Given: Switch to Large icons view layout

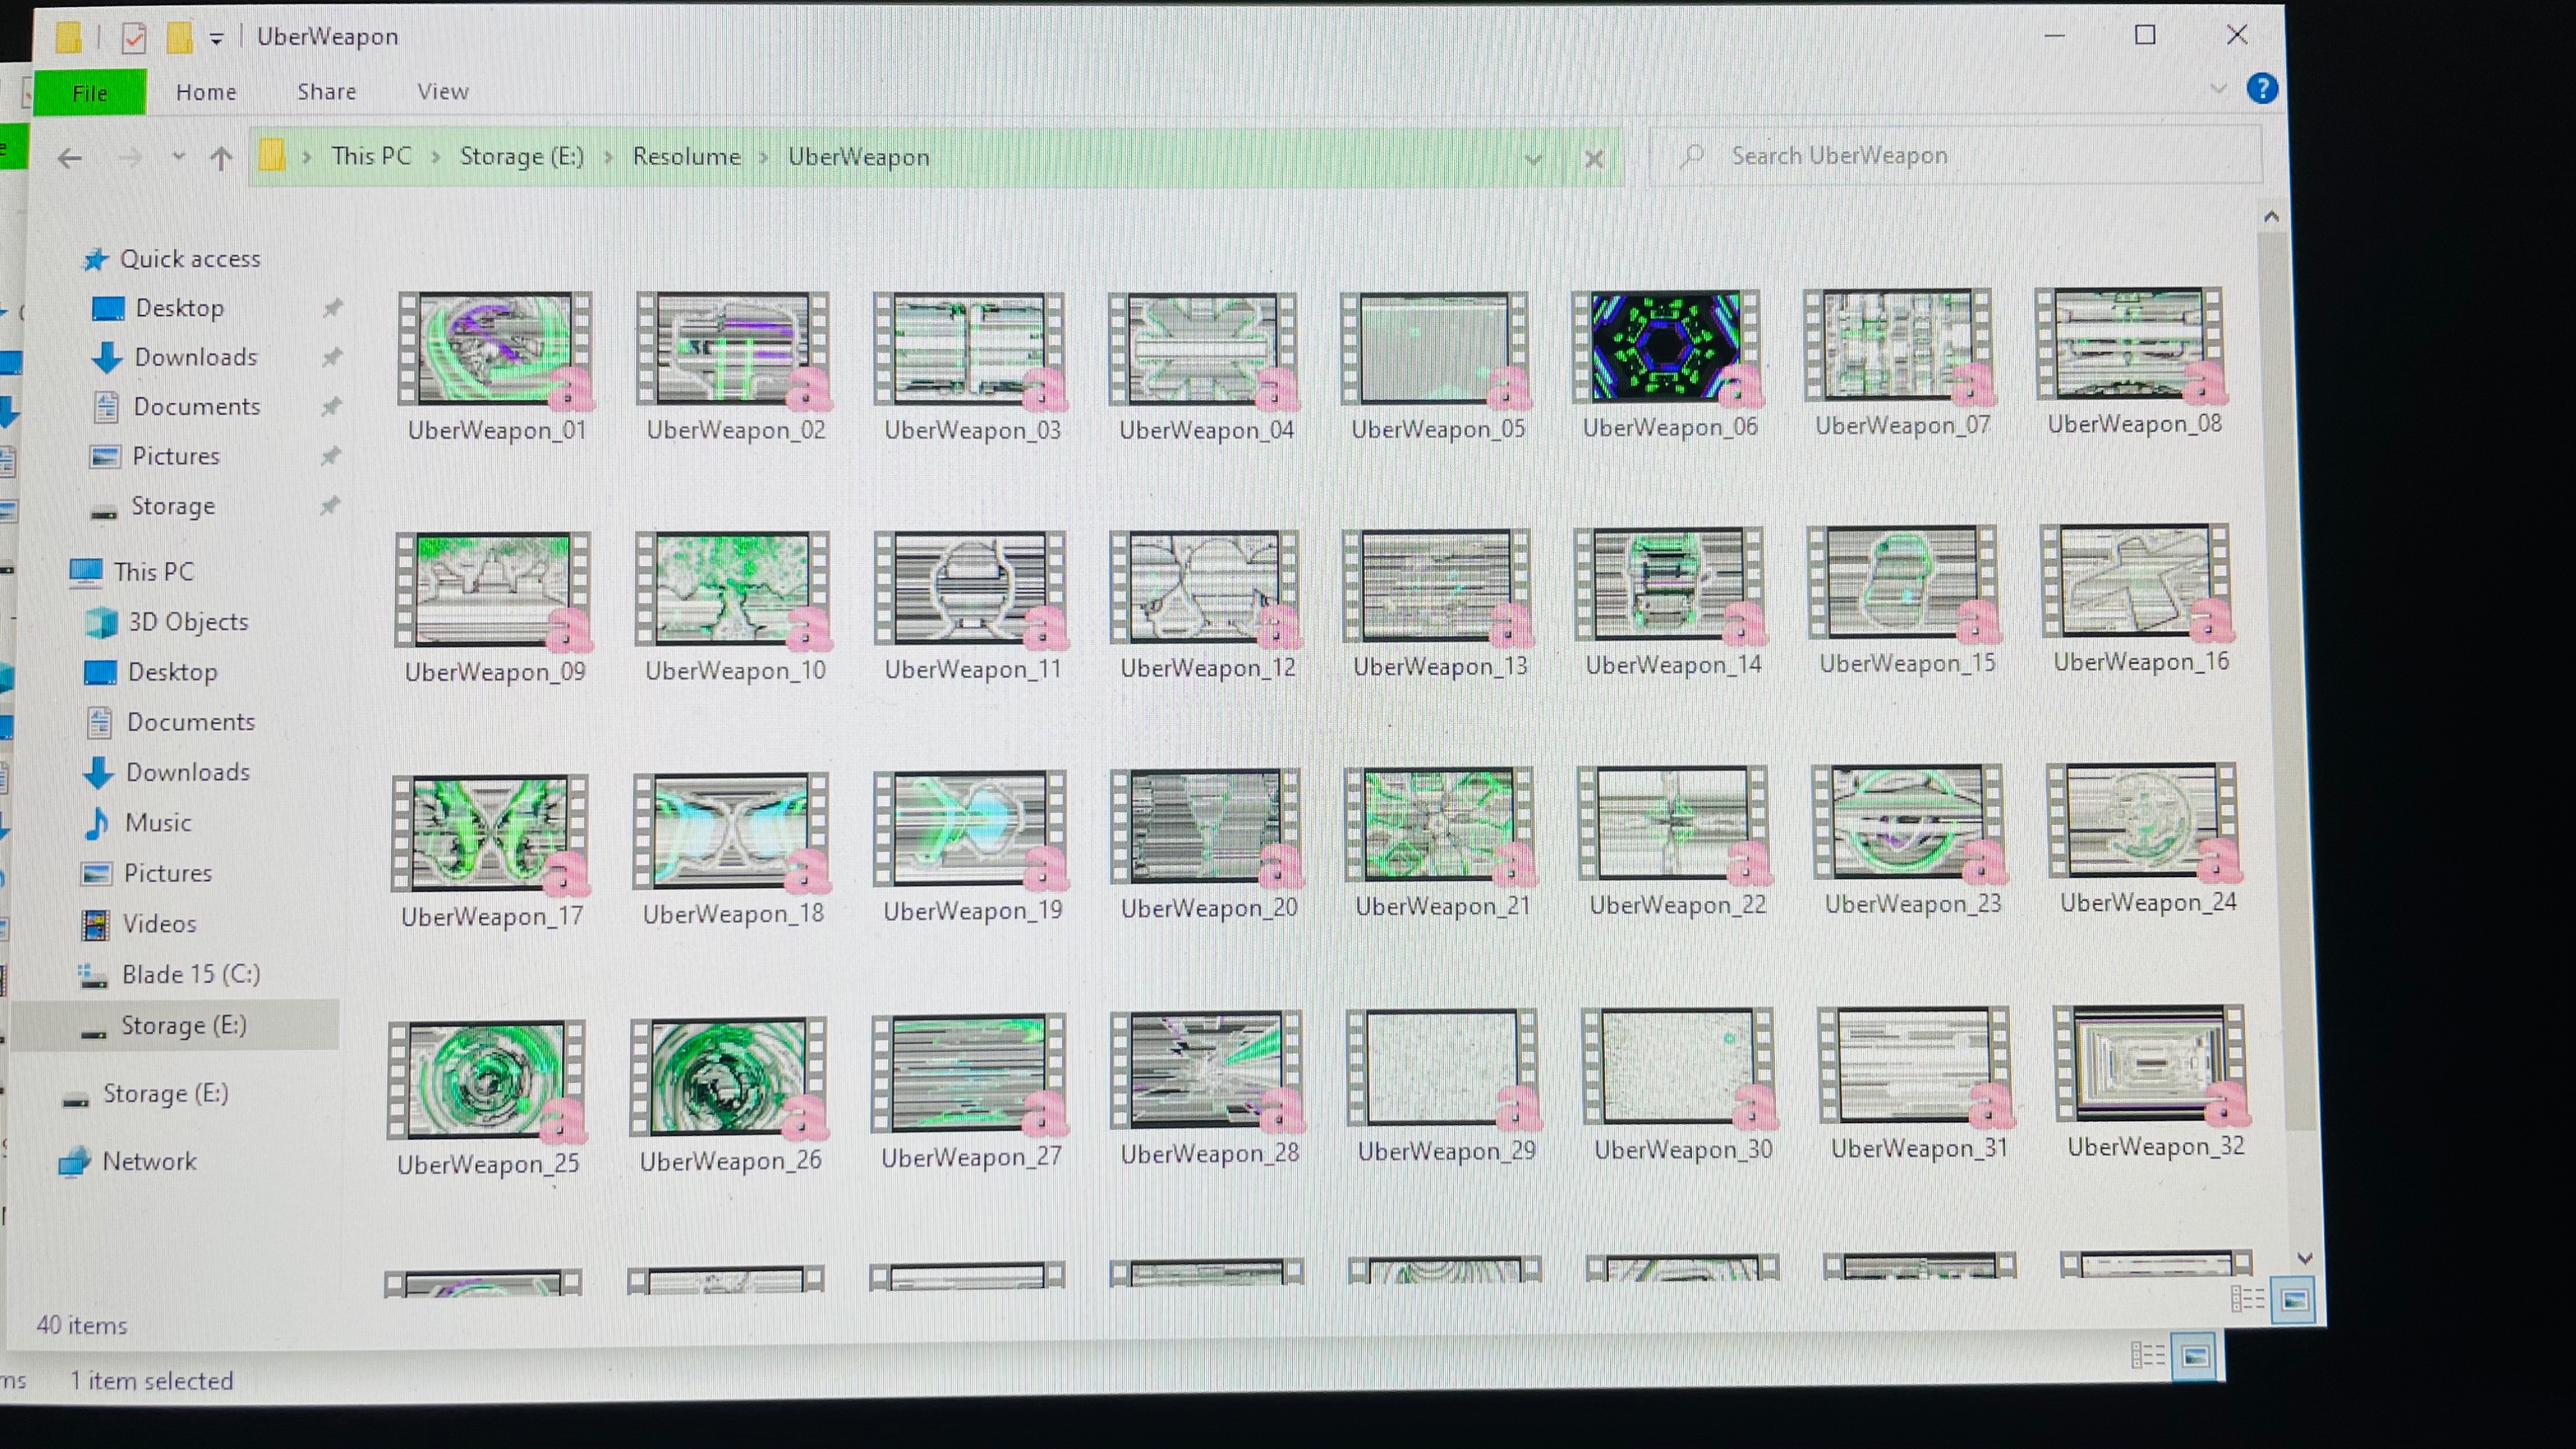Looking at the screenshot, I should point(2294,1300).
